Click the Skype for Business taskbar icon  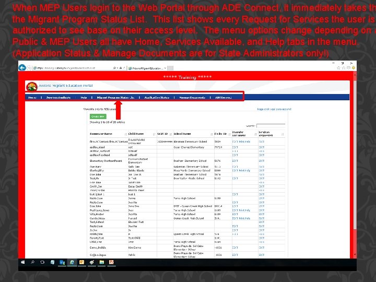pos(62,262)
